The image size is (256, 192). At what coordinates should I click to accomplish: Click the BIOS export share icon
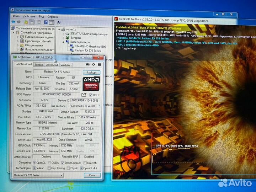coord(84,95)
